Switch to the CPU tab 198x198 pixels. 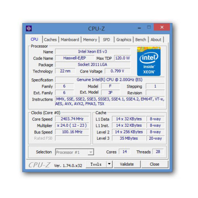[34, 39]
